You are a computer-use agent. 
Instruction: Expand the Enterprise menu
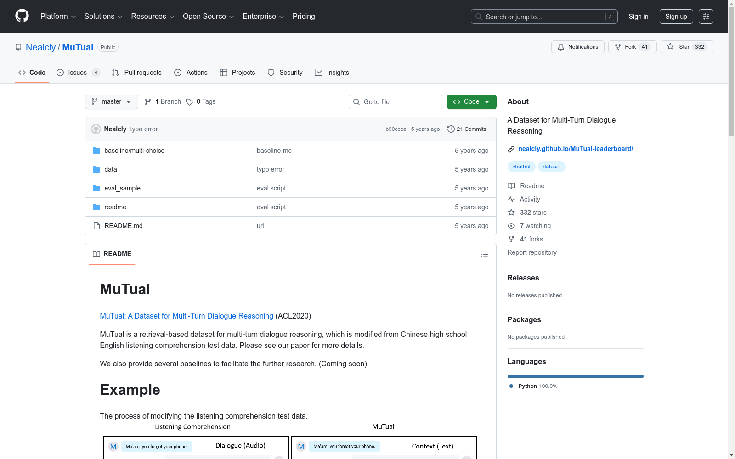pos(263,17)
